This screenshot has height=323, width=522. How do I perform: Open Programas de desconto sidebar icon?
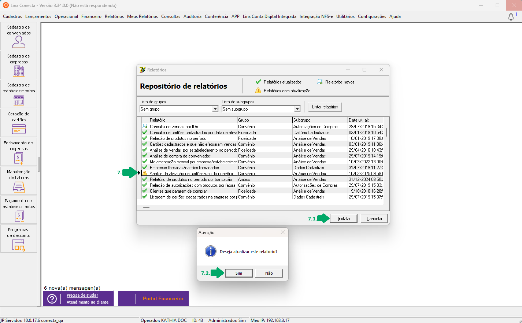(x=19, y=245)
